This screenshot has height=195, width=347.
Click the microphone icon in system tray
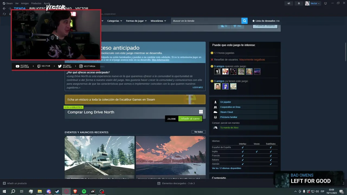(304, 191)
